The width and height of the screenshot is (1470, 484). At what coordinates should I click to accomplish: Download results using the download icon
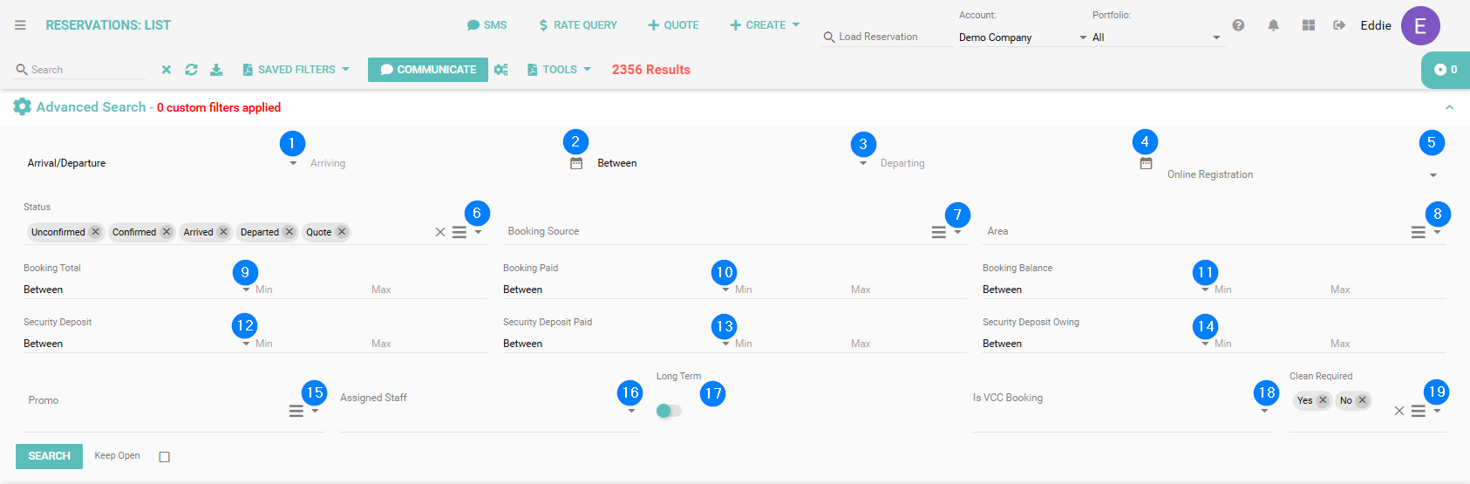(x=216, y=70)
